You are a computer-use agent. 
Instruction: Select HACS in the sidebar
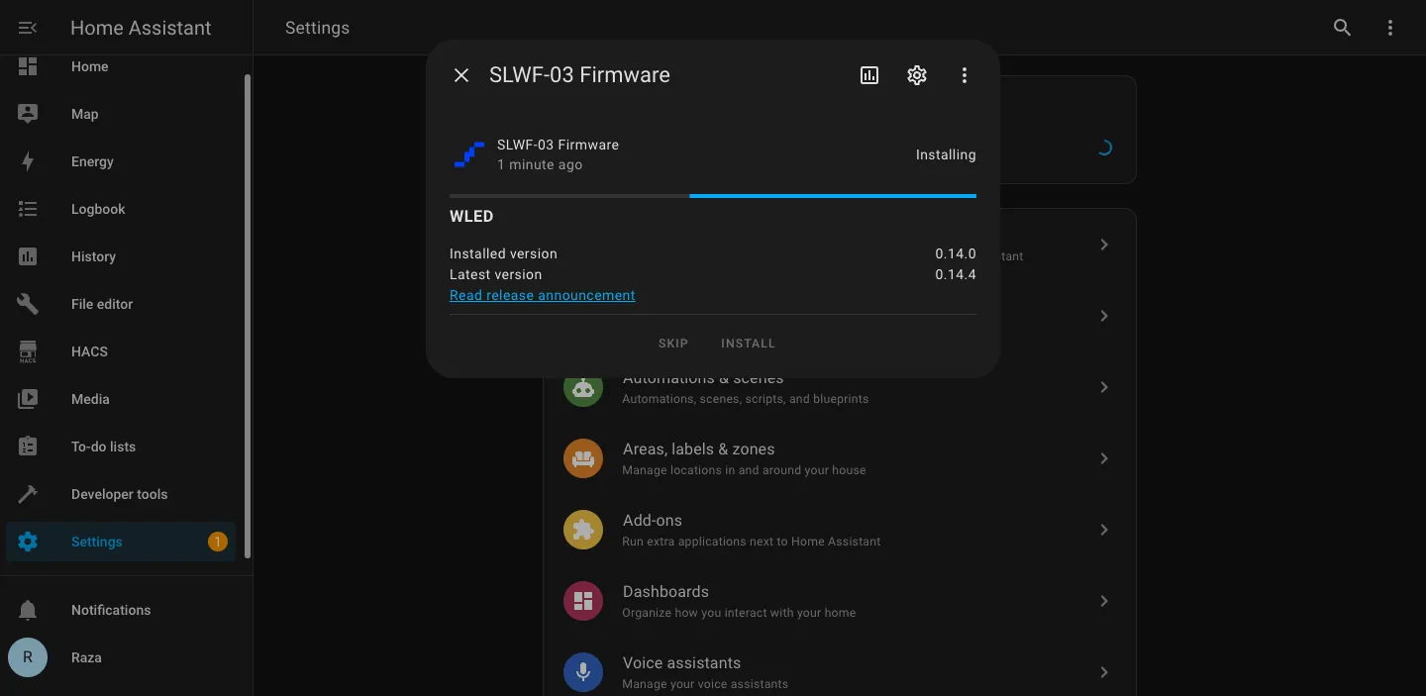(121, 351)
